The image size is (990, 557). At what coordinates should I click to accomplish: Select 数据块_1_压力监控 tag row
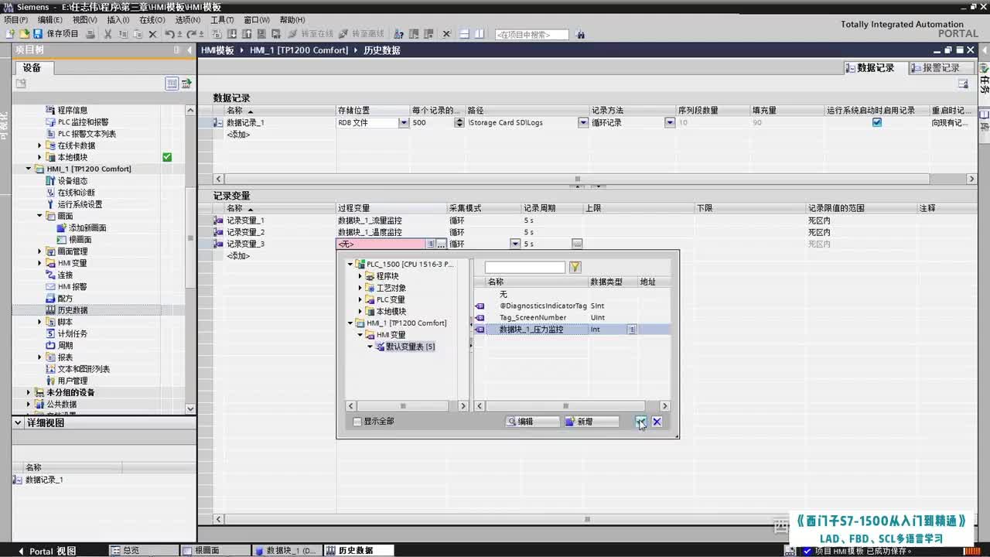[572, 330]
